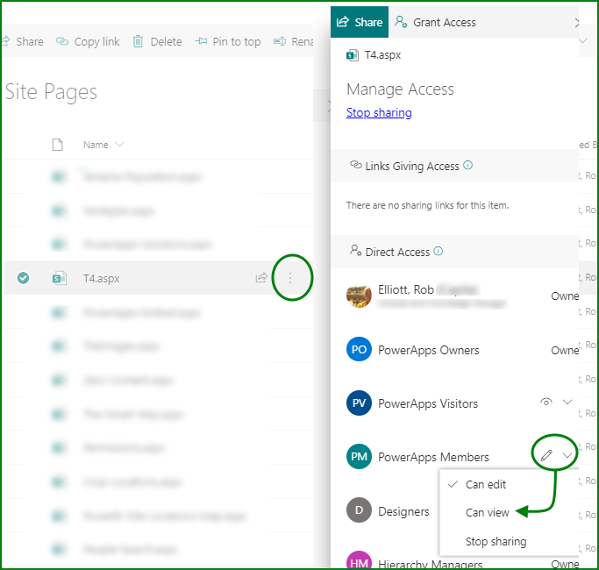
Task: Click the edit pencil icon for PowerApps Members
Action: (546, 455)
